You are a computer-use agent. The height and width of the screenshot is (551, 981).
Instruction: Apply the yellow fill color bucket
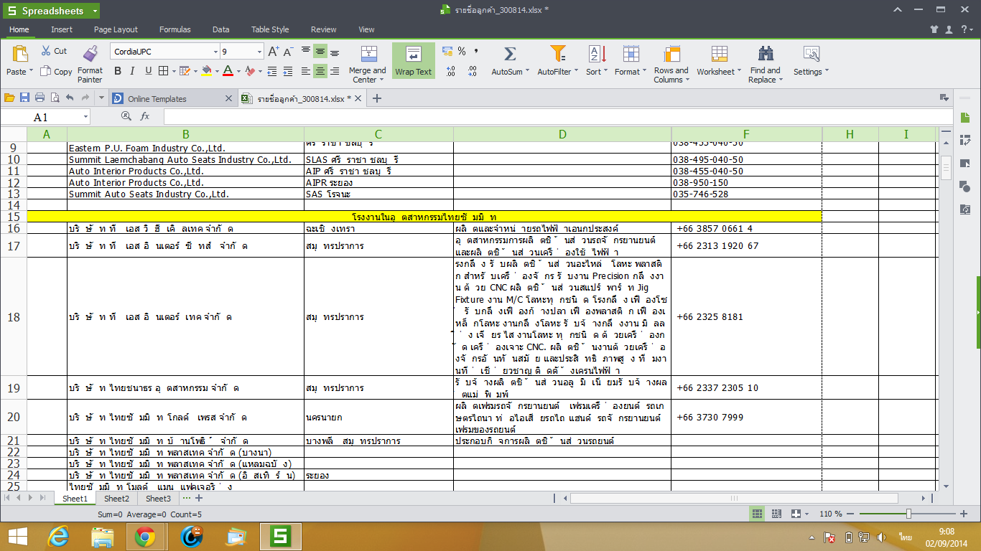(207, 70)
